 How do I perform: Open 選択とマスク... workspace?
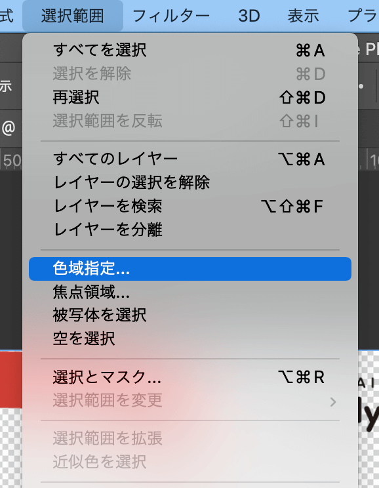[x=190, y=377]
